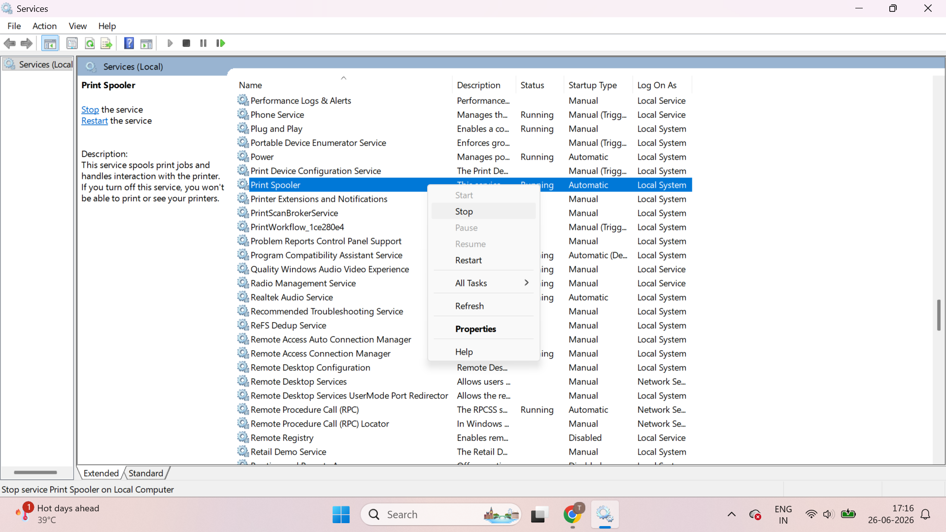Choose Help in the context menu

[483, 352]
